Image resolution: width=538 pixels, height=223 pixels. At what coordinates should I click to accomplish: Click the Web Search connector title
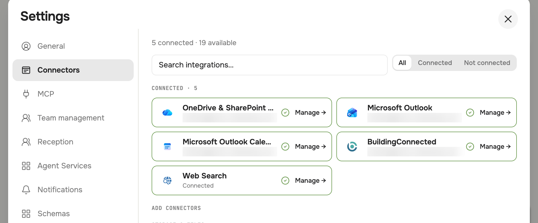[205, 176]
